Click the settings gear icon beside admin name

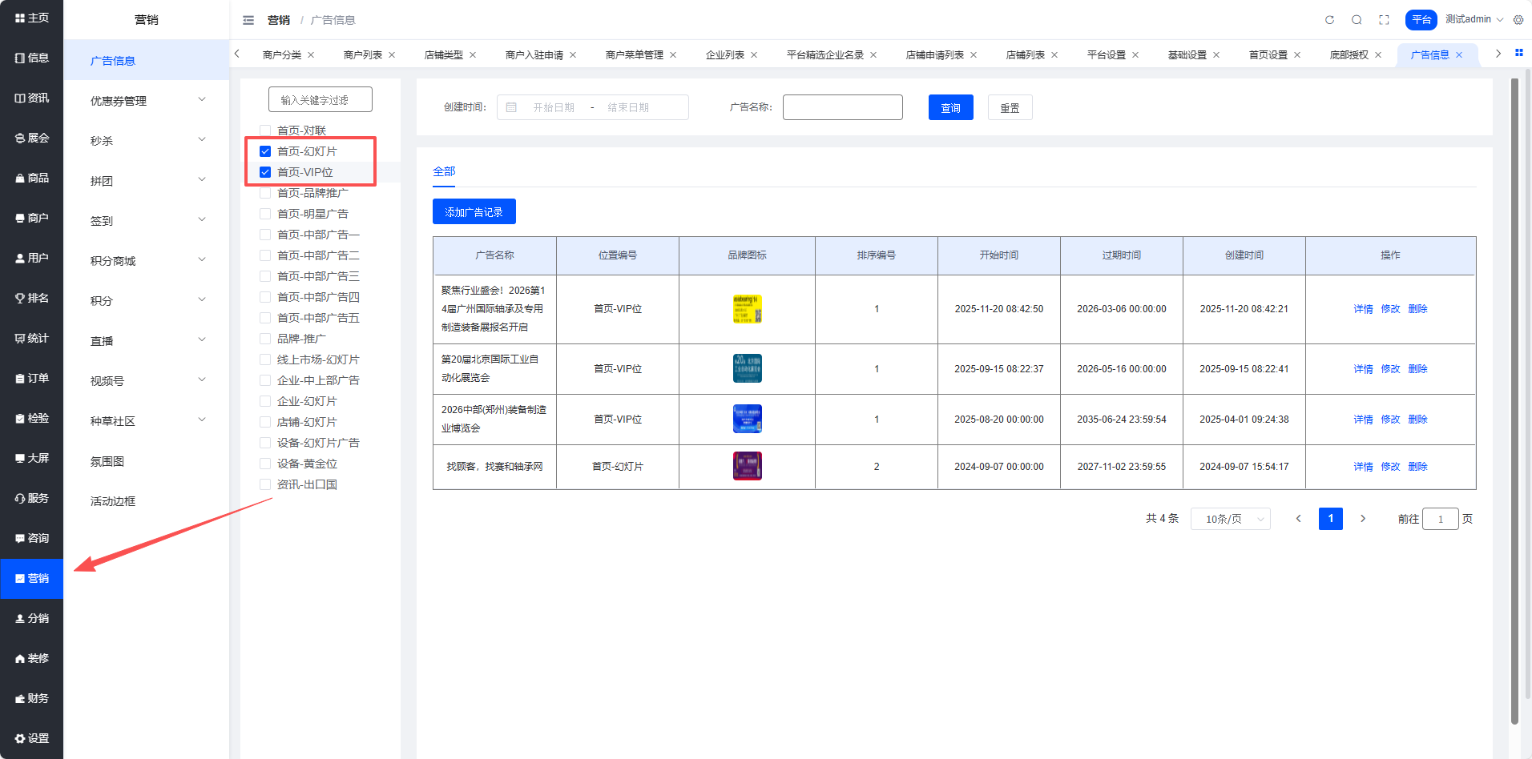click(x=1518, y=20)
